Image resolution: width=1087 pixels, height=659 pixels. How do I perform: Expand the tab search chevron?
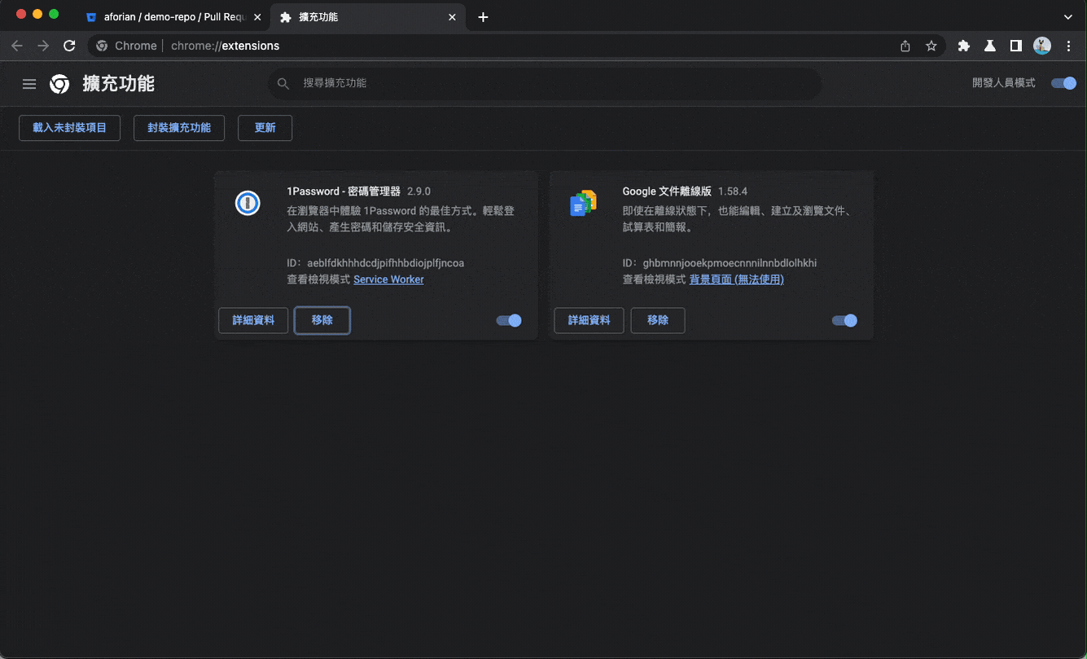(1068, 17)
